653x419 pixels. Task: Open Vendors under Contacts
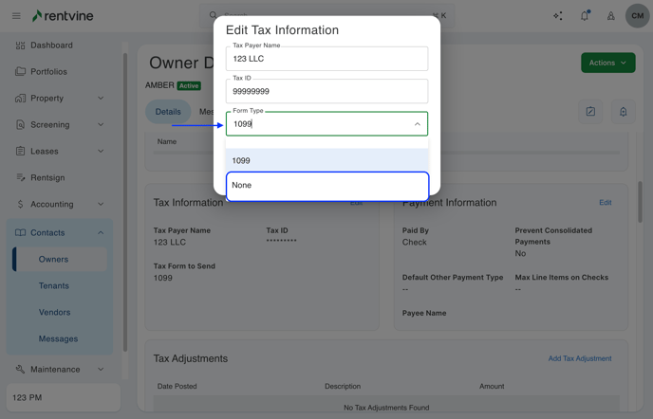pos(54,312)
